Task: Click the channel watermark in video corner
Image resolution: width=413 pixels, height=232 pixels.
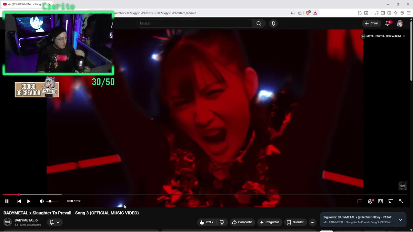Action: [403, 186]
